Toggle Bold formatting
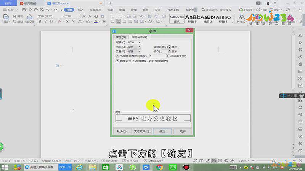 tap(40, 21)
